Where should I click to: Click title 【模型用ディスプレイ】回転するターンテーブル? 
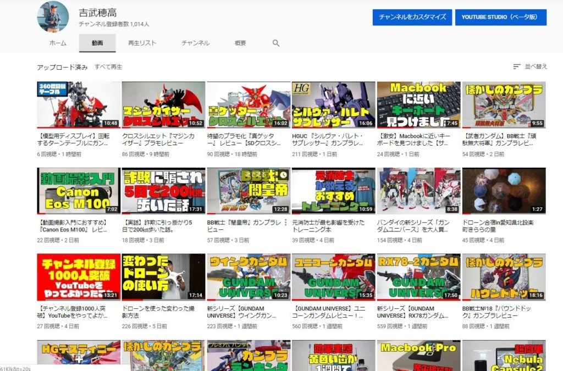73,140
